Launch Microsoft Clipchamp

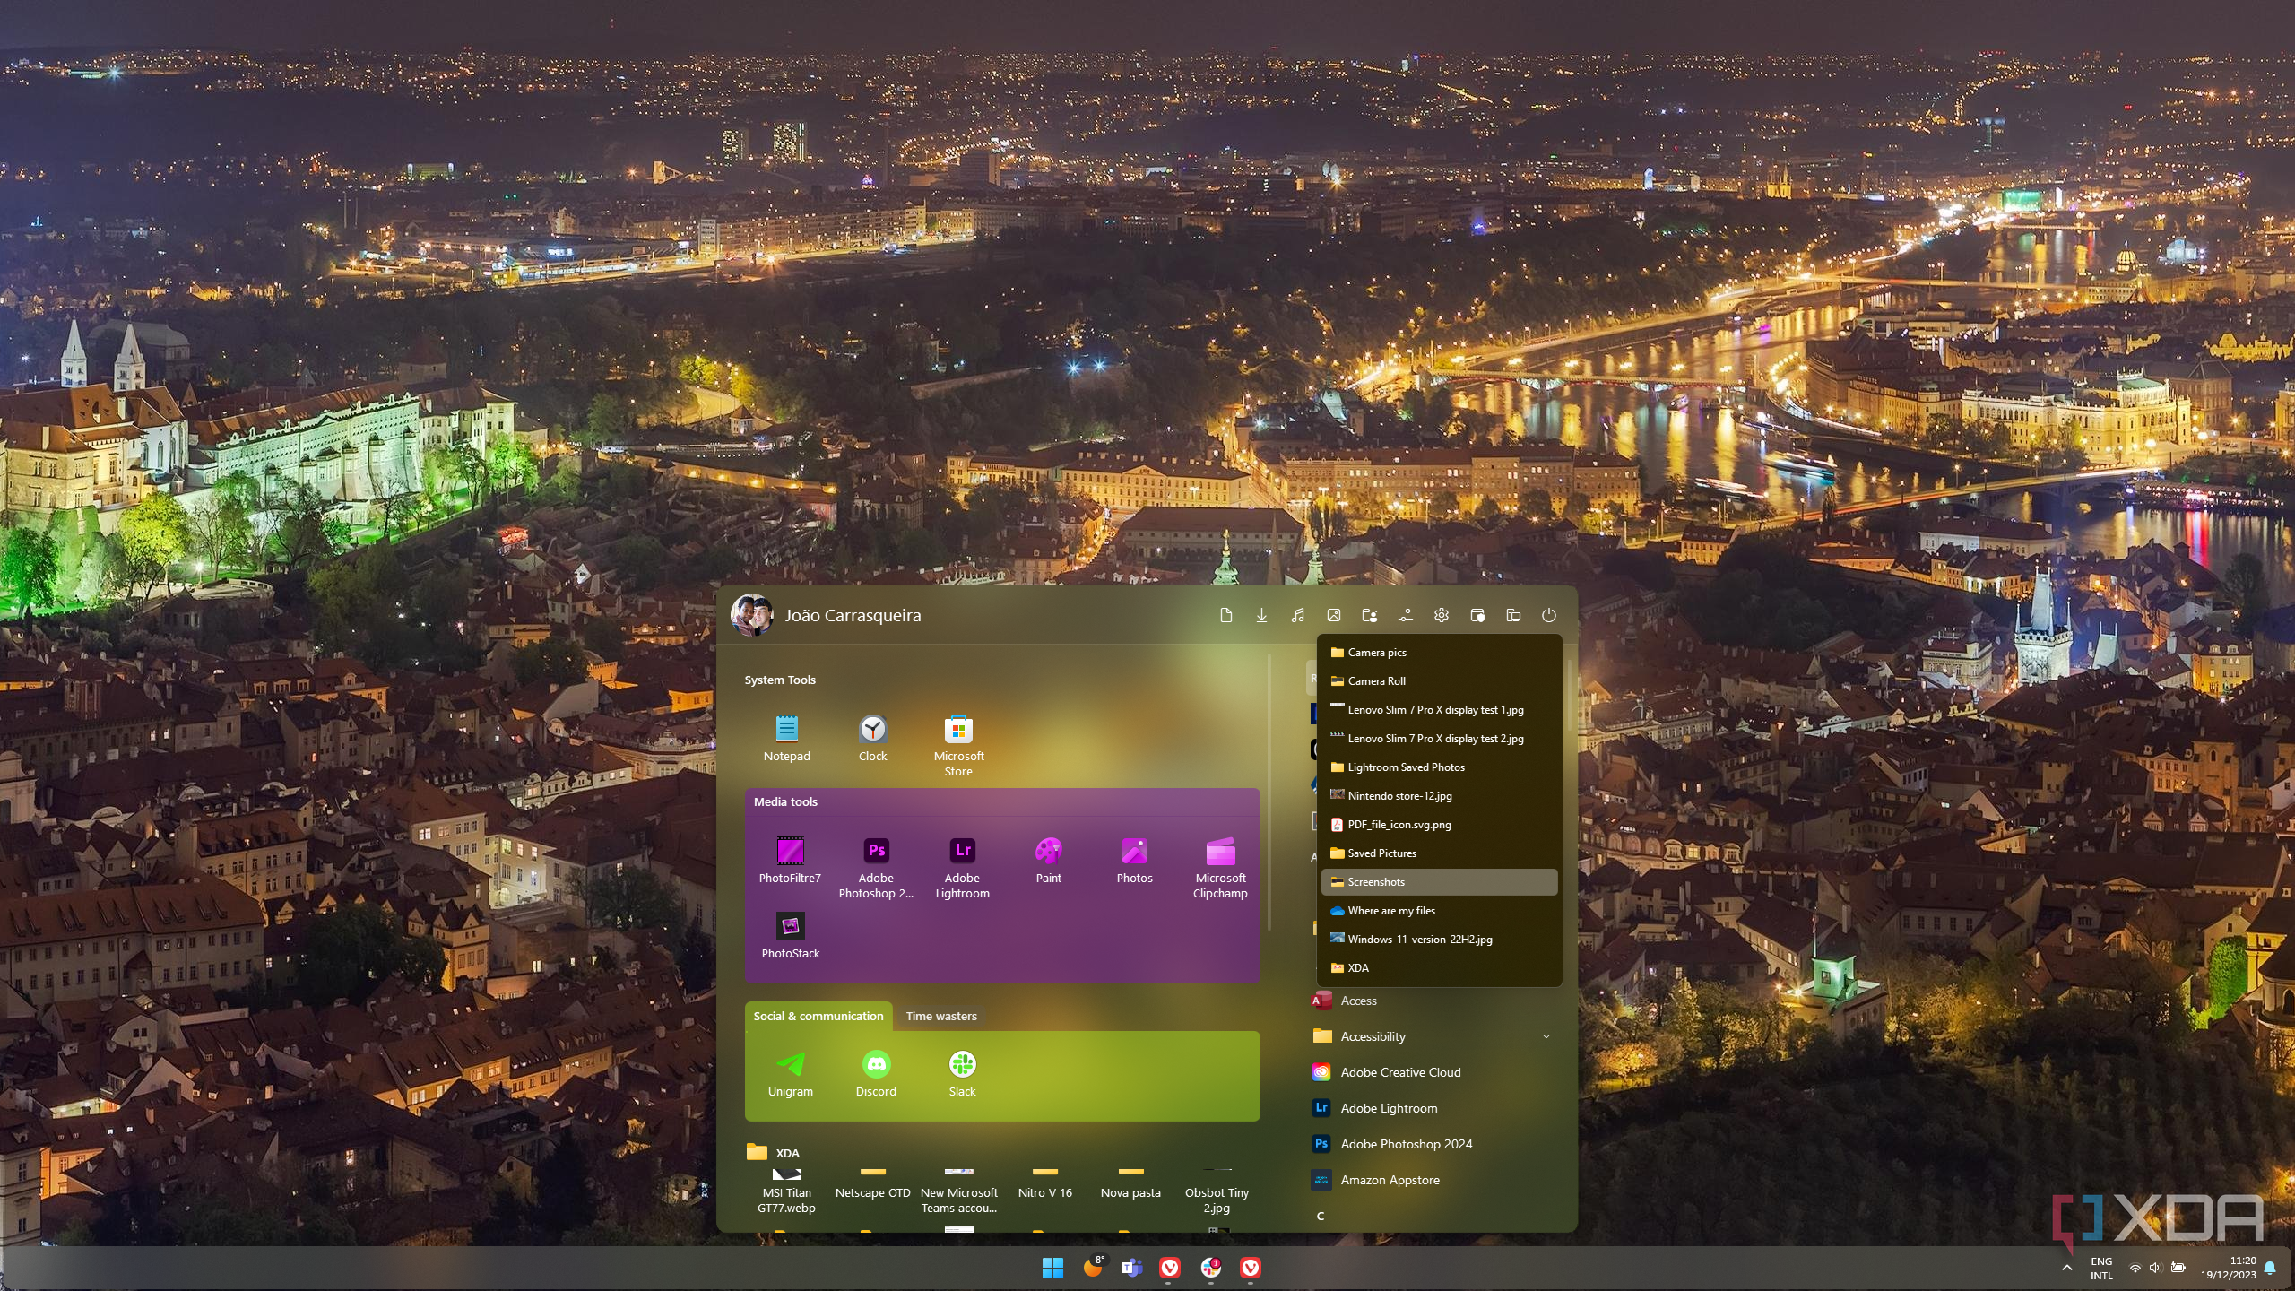pos(1220,868)
